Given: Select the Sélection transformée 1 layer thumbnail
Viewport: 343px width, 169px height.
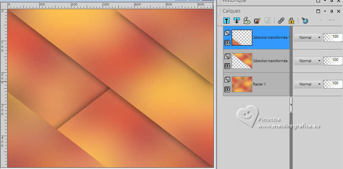Looking at the screenshot, I should 242,38.
